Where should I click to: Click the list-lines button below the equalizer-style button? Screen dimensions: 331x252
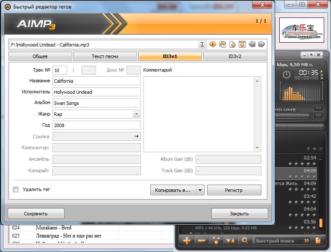318,115
